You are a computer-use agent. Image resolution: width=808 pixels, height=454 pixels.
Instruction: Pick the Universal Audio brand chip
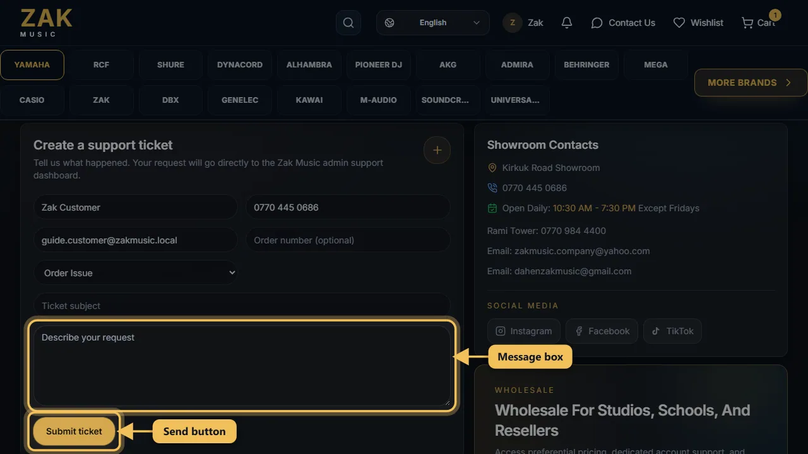tap(517, 100)
